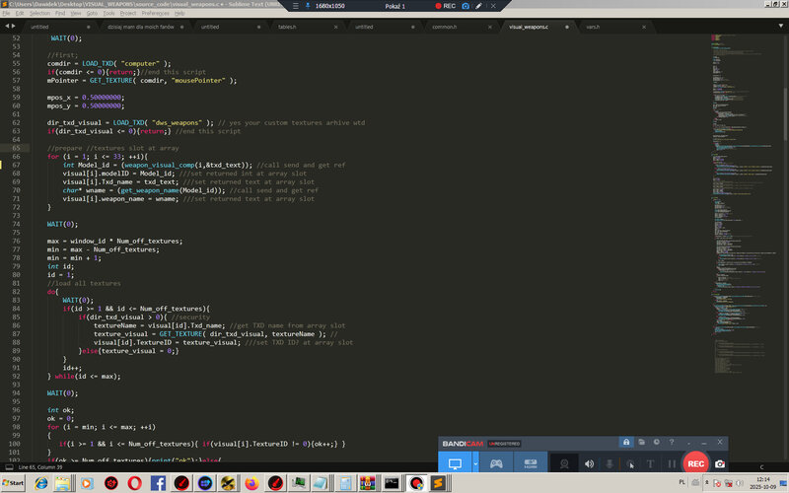Open the Selection menu in Sublime Text
Screen dimensions: 789x493
pyautogui.click(x=39, y=14)
